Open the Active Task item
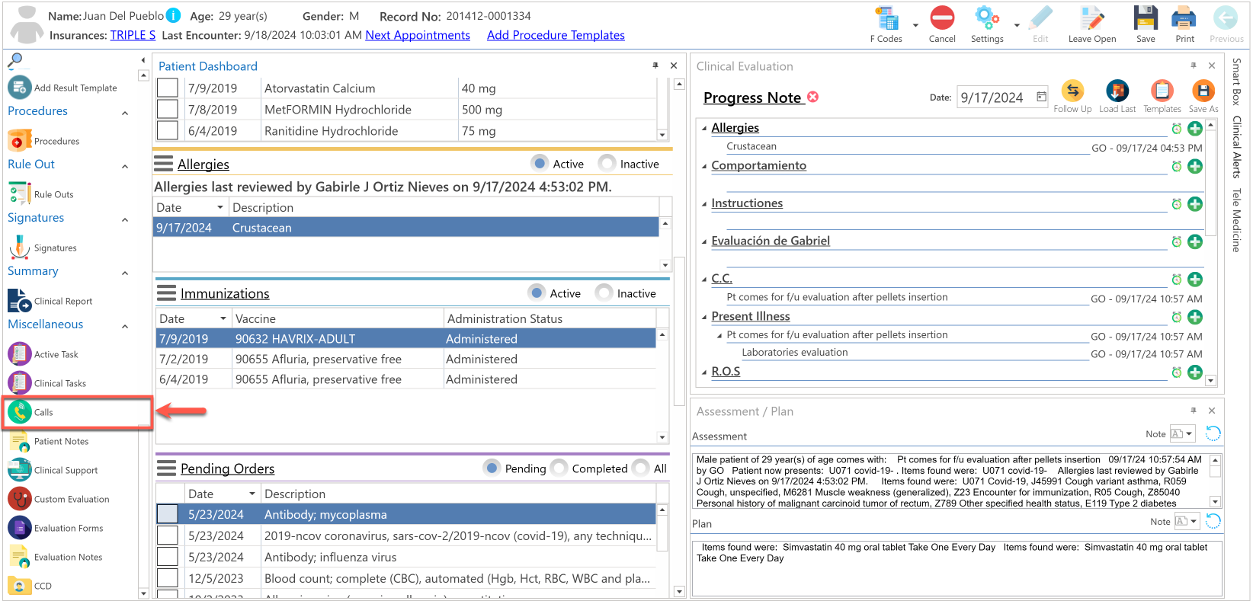1253x601 pixels. 43,354
